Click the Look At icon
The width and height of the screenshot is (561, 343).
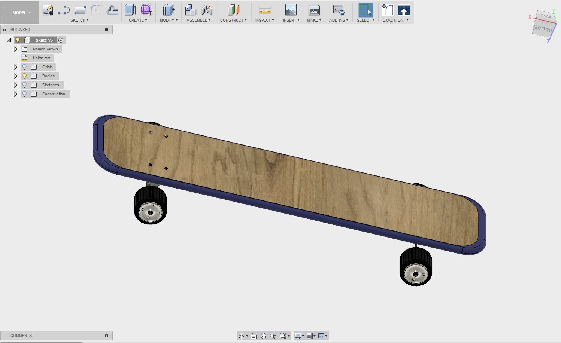point(254,336)
